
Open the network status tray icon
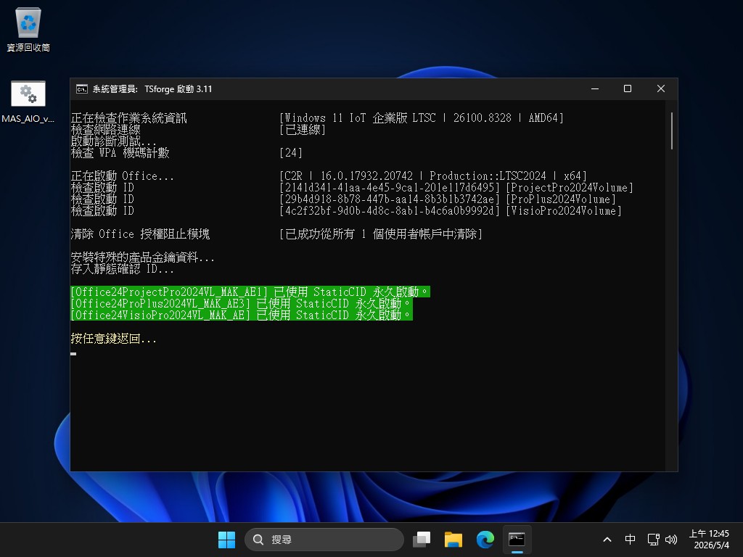click(x=654, y=540)
